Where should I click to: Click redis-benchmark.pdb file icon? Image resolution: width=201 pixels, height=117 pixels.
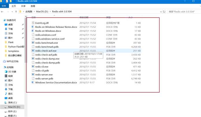tap(33, 47)
